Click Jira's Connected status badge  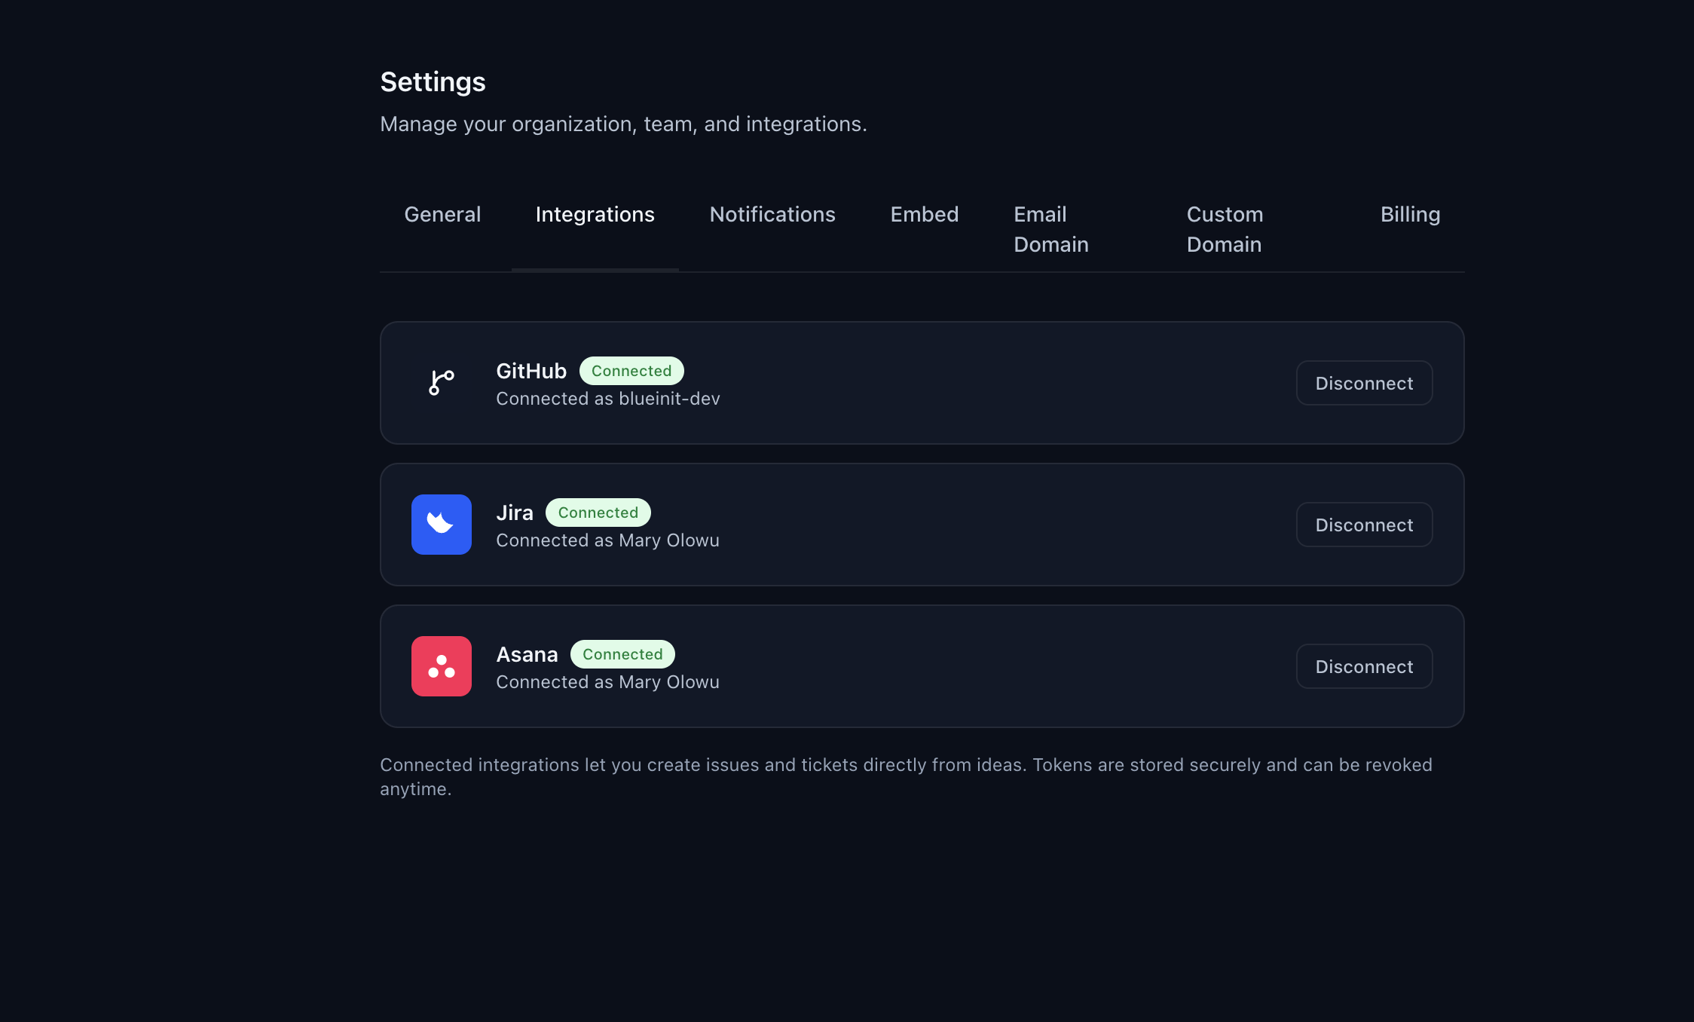click(x=598, y=513)
